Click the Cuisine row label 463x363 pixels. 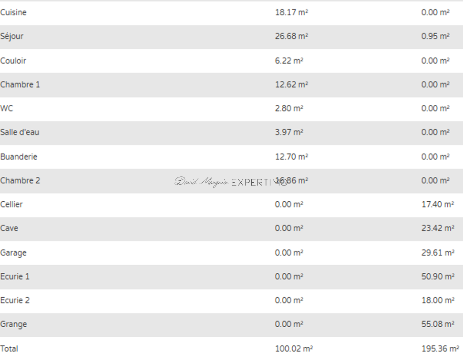(13, 12)
